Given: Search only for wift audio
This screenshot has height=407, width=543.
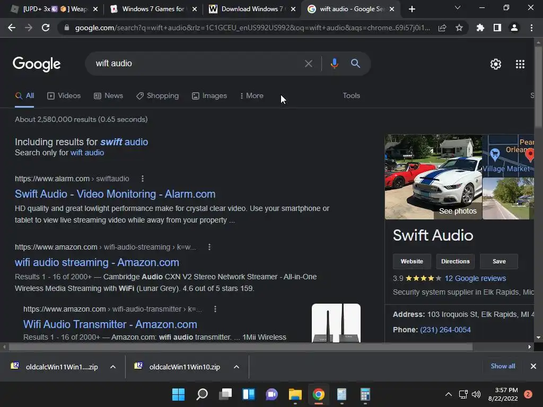Looking at the screenshot, I should point(87,153).
